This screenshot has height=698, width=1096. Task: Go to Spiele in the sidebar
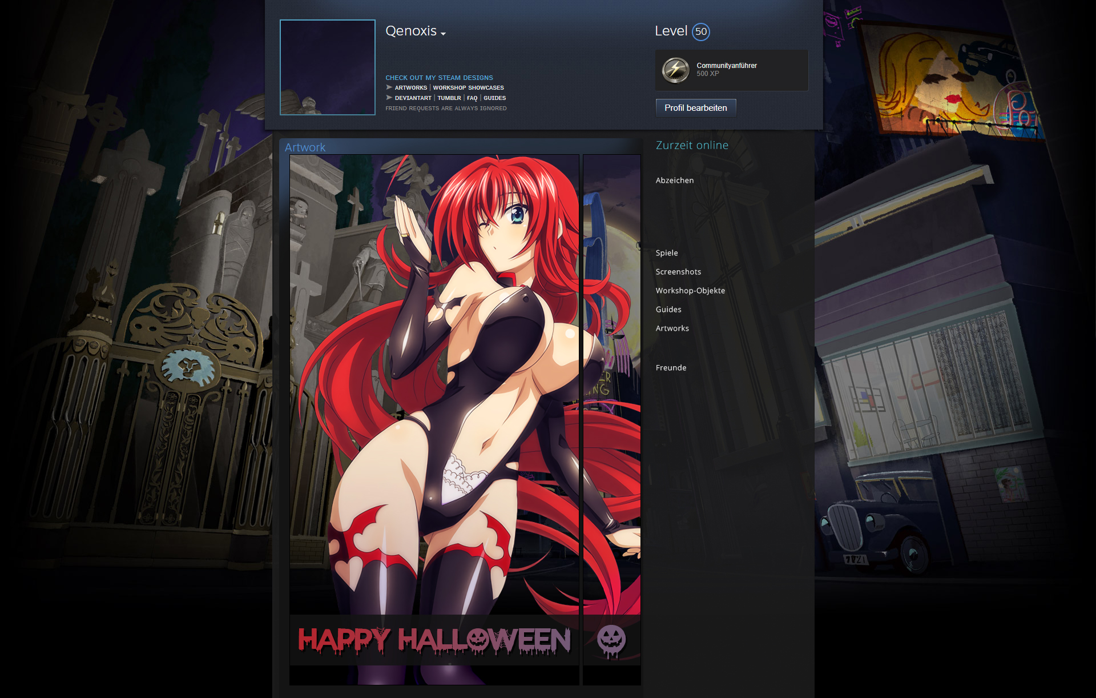[666, 253]
